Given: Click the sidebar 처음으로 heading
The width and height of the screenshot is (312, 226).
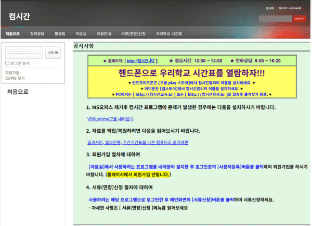Looking at the screenshot, I should pyautogui.click(x=18, y=92).
